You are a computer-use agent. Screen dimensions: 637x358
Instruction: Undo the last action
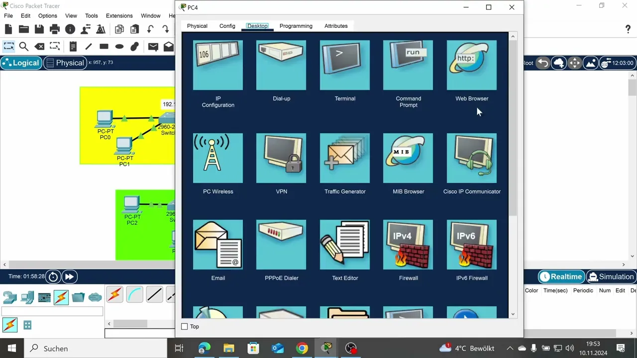click(150, 29)
